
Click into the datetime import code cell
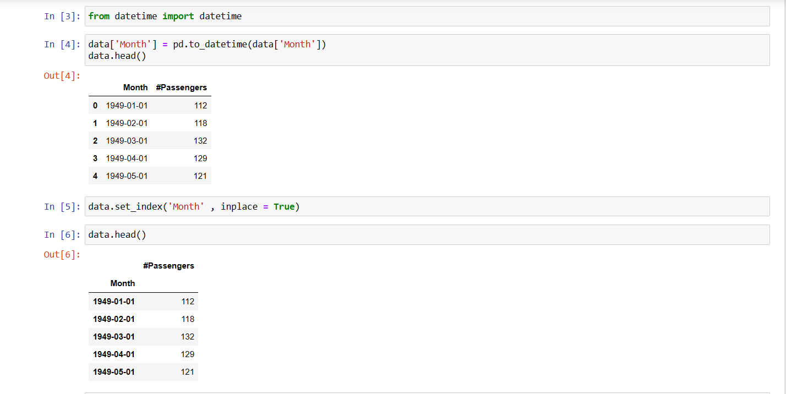point(427,16)
